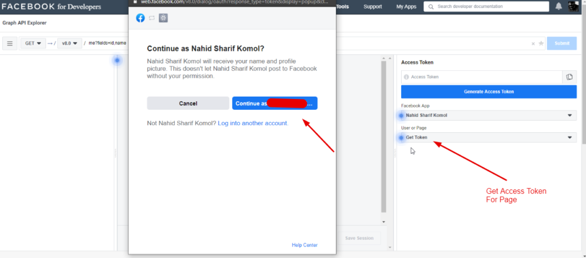Click the Access Token panel heading
586x258 pixels.
click(417, 62)
